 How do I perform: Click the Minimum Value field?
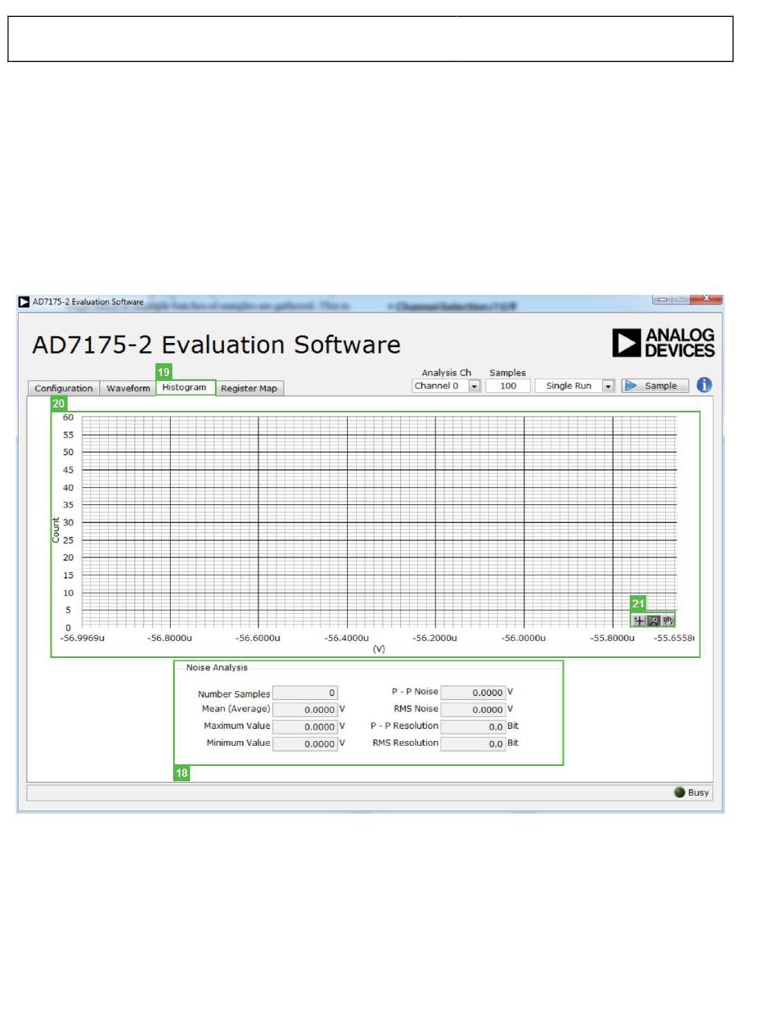305,743
